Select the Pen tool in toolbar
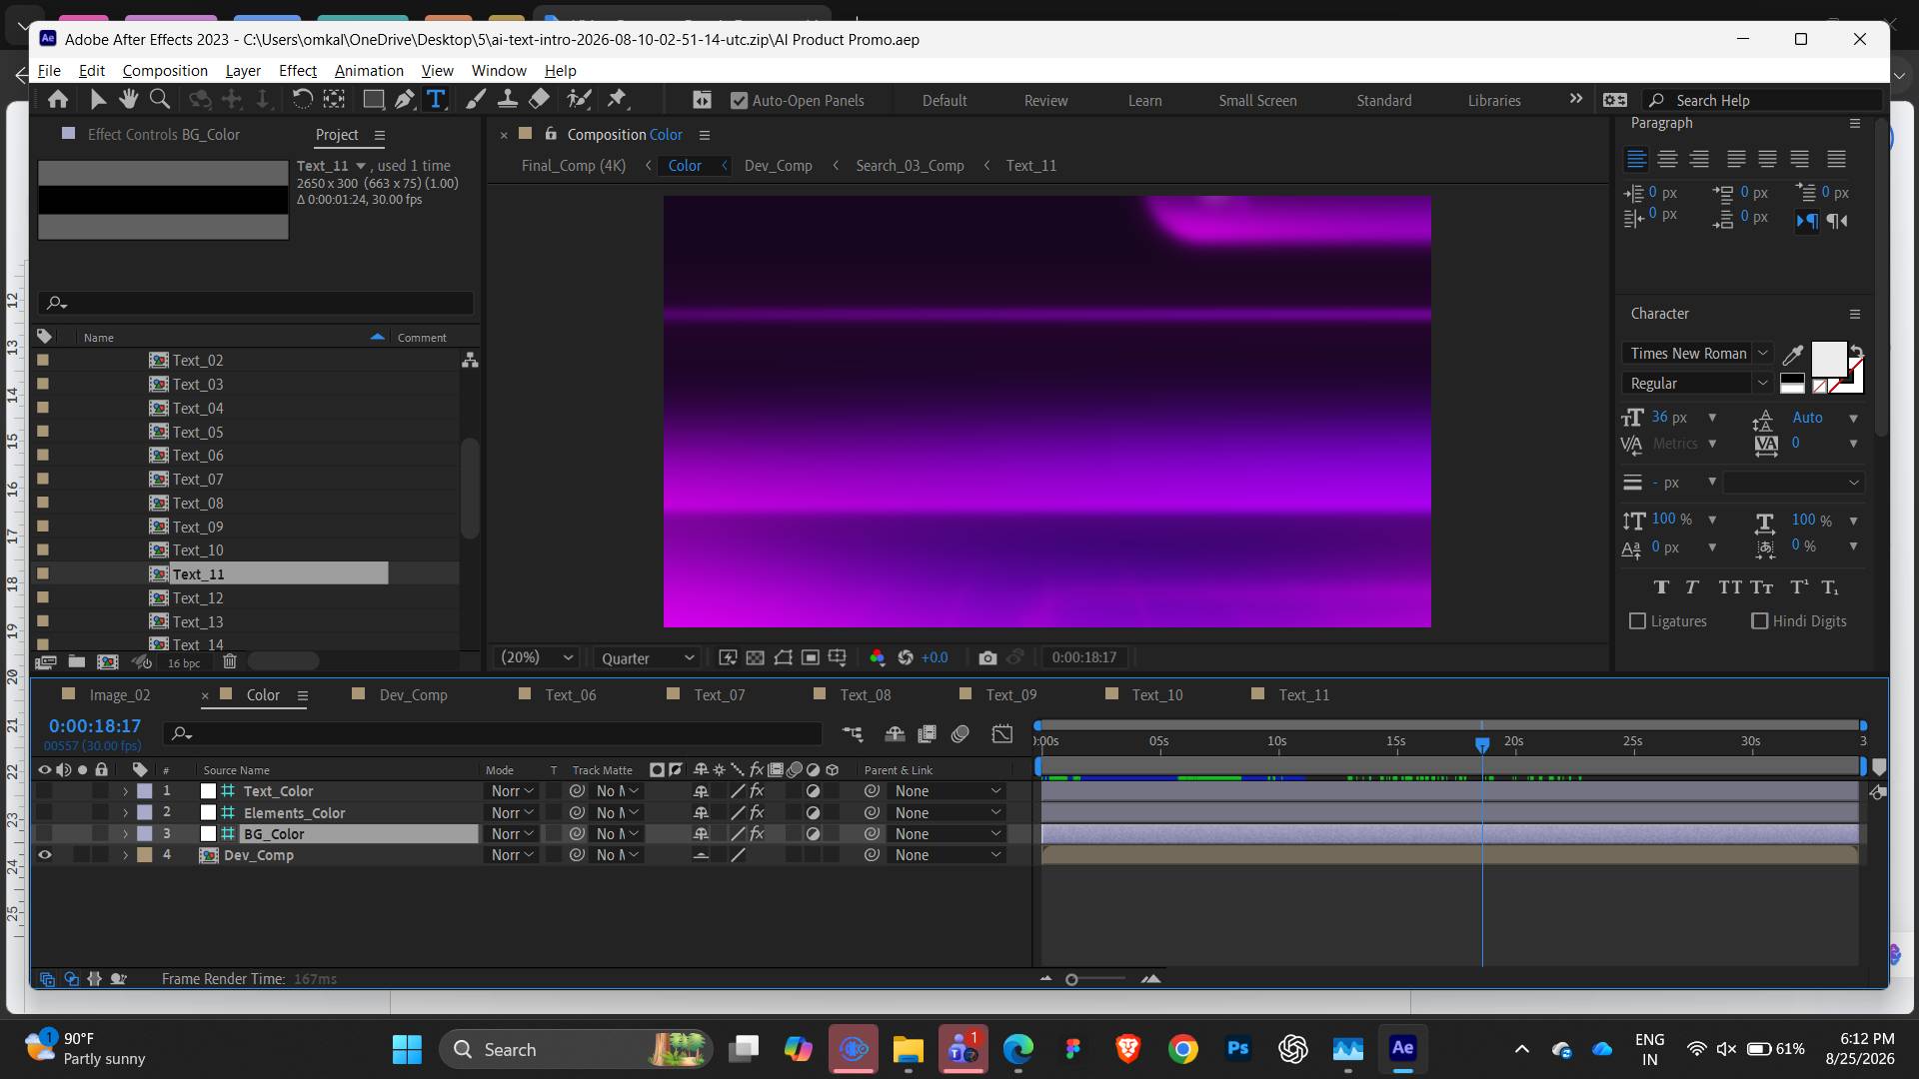Viewport: 1919px width, 1079px height. pyautogui.click(x=404, y=99)
